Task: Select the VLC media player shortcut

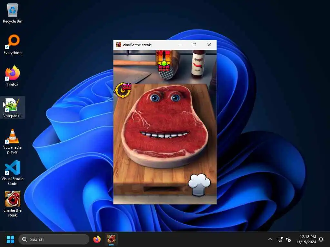Action: 13,142
